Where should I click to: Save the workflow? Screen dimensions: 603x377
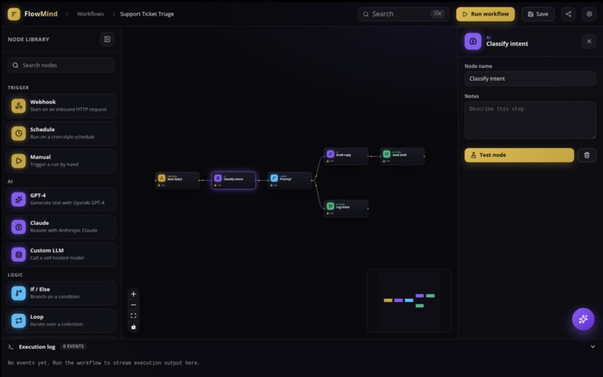click(538, 14)
